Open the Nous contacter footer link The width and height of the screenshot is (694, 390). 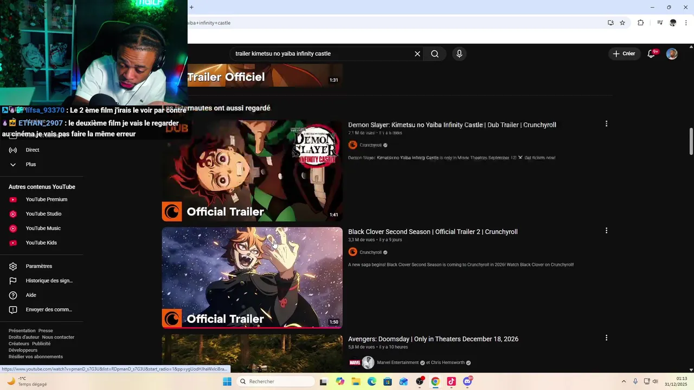[x=58, y=337]
